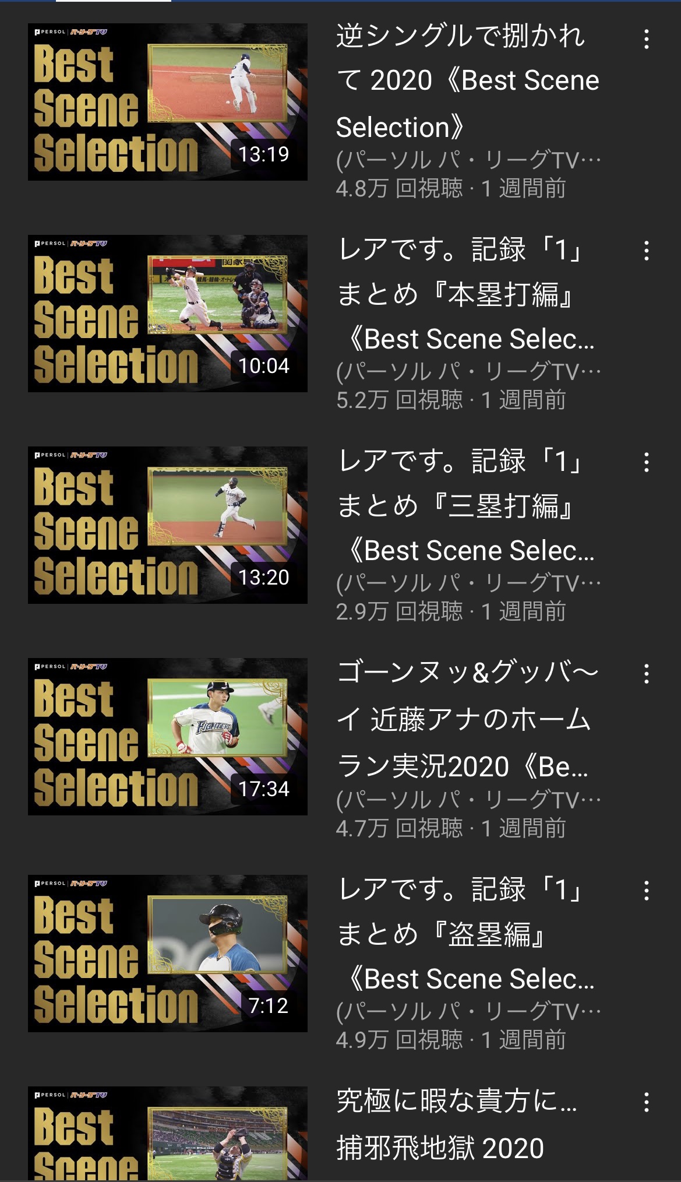This screenshot has height=1182, width=681.
Task: Play the 7:12 Best Scene Selection thumbnail
Action: click(168, 954)
